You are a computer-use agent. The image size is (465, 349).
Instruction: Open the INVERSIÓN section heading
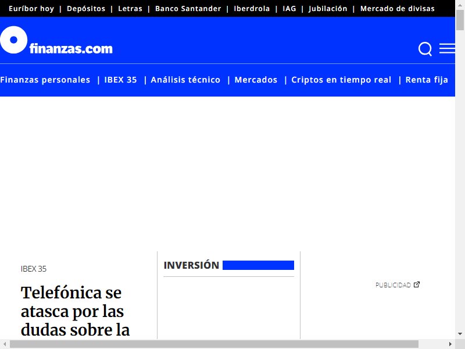(191, 265)
